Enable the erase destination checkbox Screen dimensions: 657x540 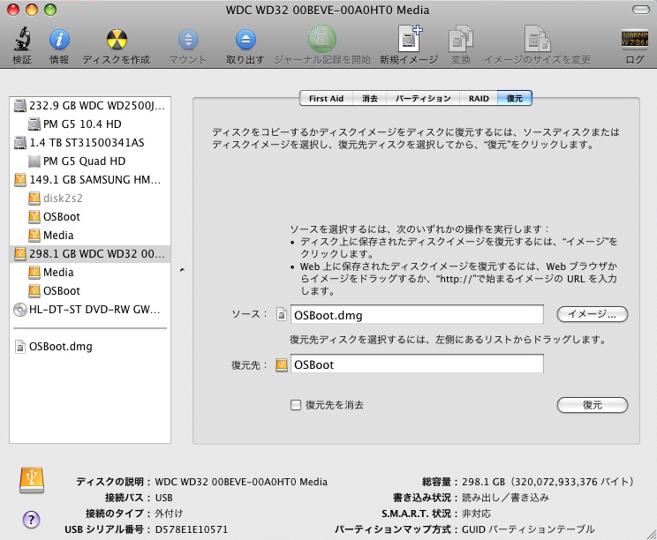(x=296, y=405)
